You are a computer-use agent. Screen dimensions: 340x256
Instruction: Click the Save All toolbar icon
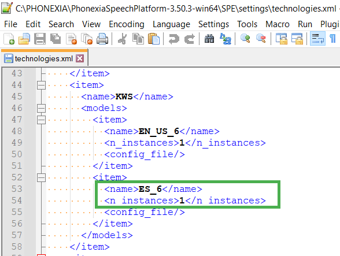point(56,39)
